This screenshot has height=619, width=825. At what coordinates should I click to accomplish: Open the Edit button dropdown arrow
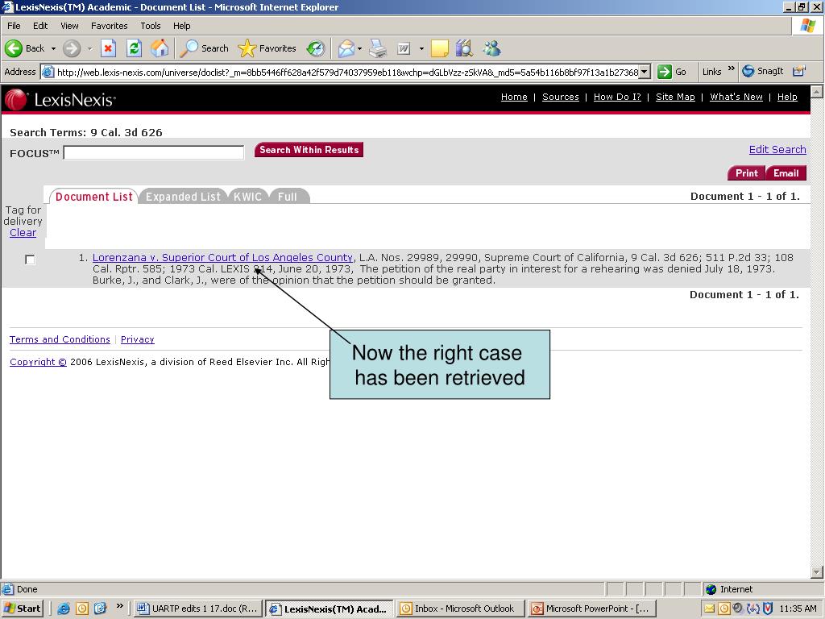tap(421, 48)
